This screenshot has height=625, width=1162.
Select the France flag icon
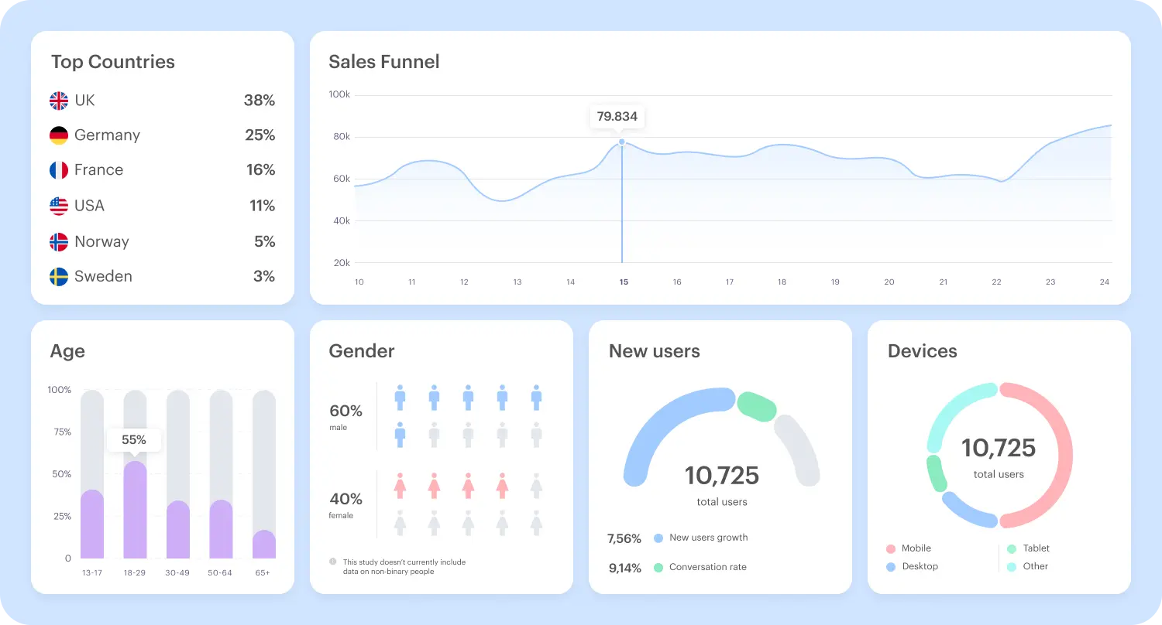click(x=57, y=169)
